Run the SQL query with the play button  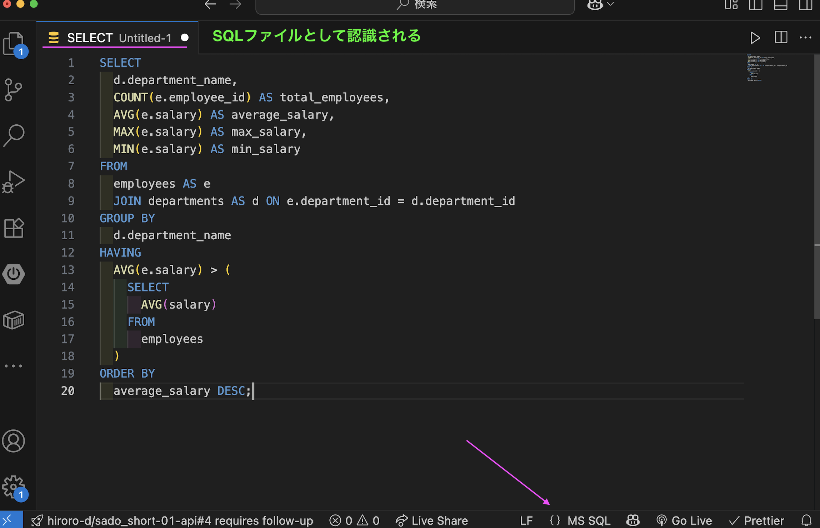tap(755, 38)
